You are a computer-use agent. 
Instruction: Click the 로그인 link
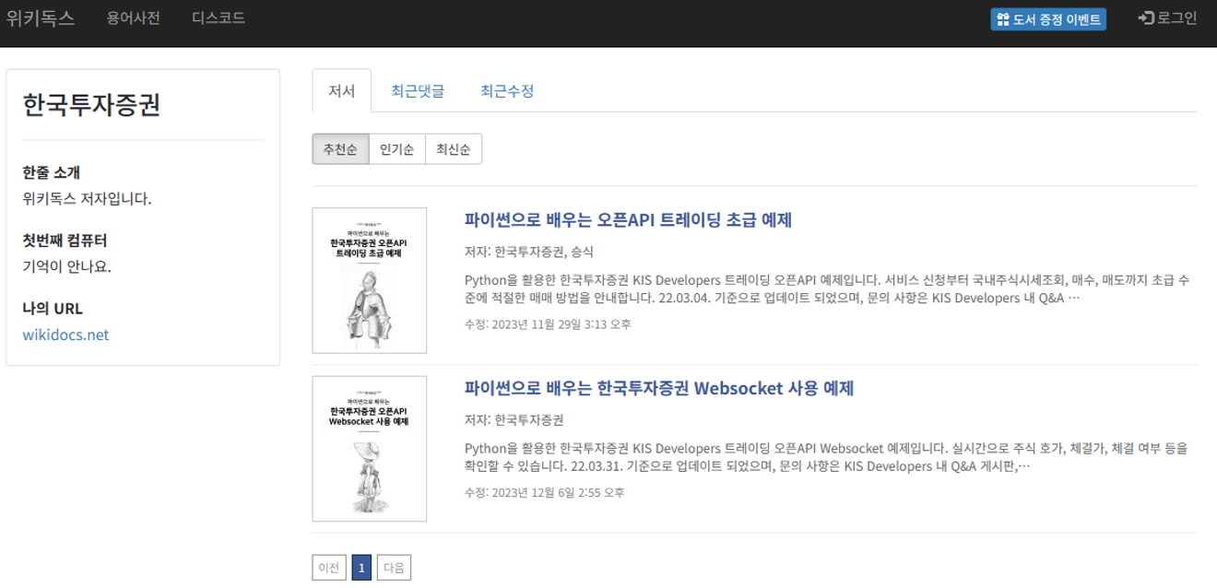[1168, 18]
